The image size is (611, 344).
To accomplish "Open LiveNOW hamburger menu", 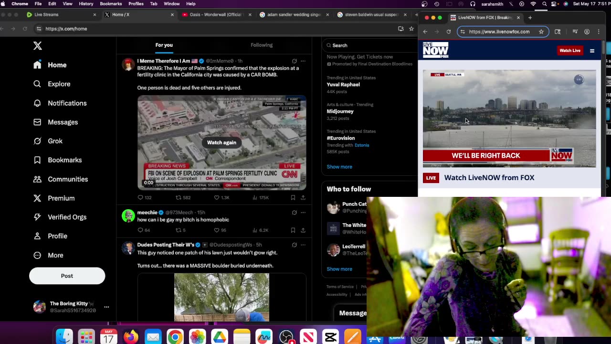I will [x=592, y=51].
